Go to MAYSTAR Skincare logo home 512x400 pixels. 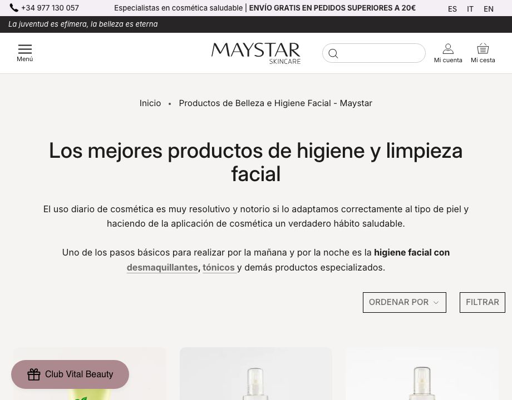coord(255,53)
